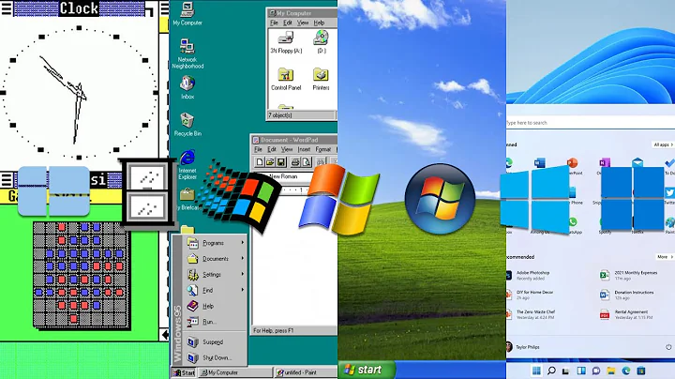
Task: Open 2021 Monthly Expenses recommended file
Action: (629, 275)
